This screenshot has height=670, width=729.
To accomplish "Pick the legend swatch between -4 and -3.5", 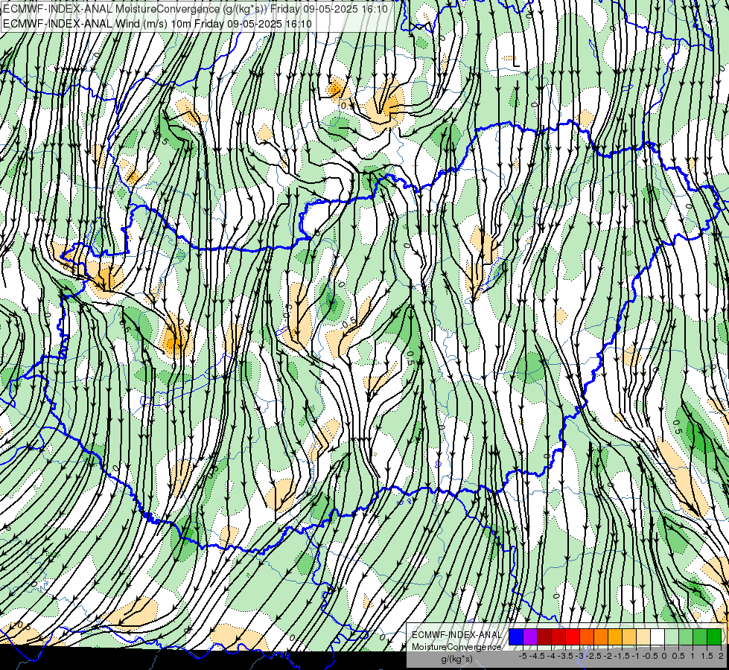I will 558,636.
